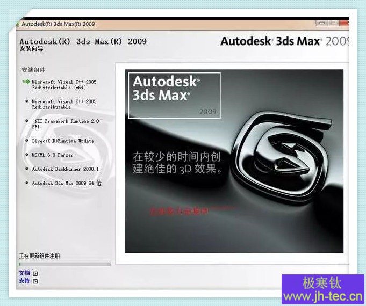Open the arrow icon beside 文档
The width and height of the screenshot is (366, 306).
point(35,274)
